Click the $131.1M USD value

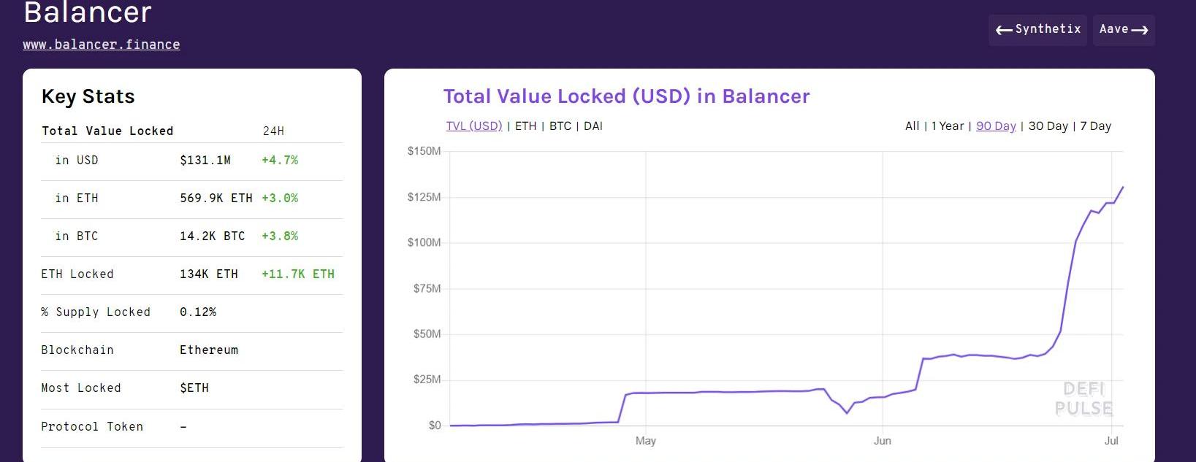[205, 161]
